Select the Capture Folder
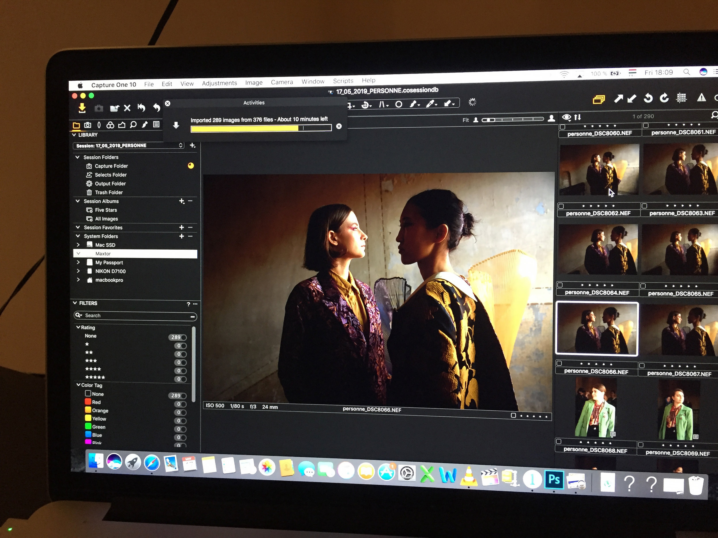 [x=111, y=166]
